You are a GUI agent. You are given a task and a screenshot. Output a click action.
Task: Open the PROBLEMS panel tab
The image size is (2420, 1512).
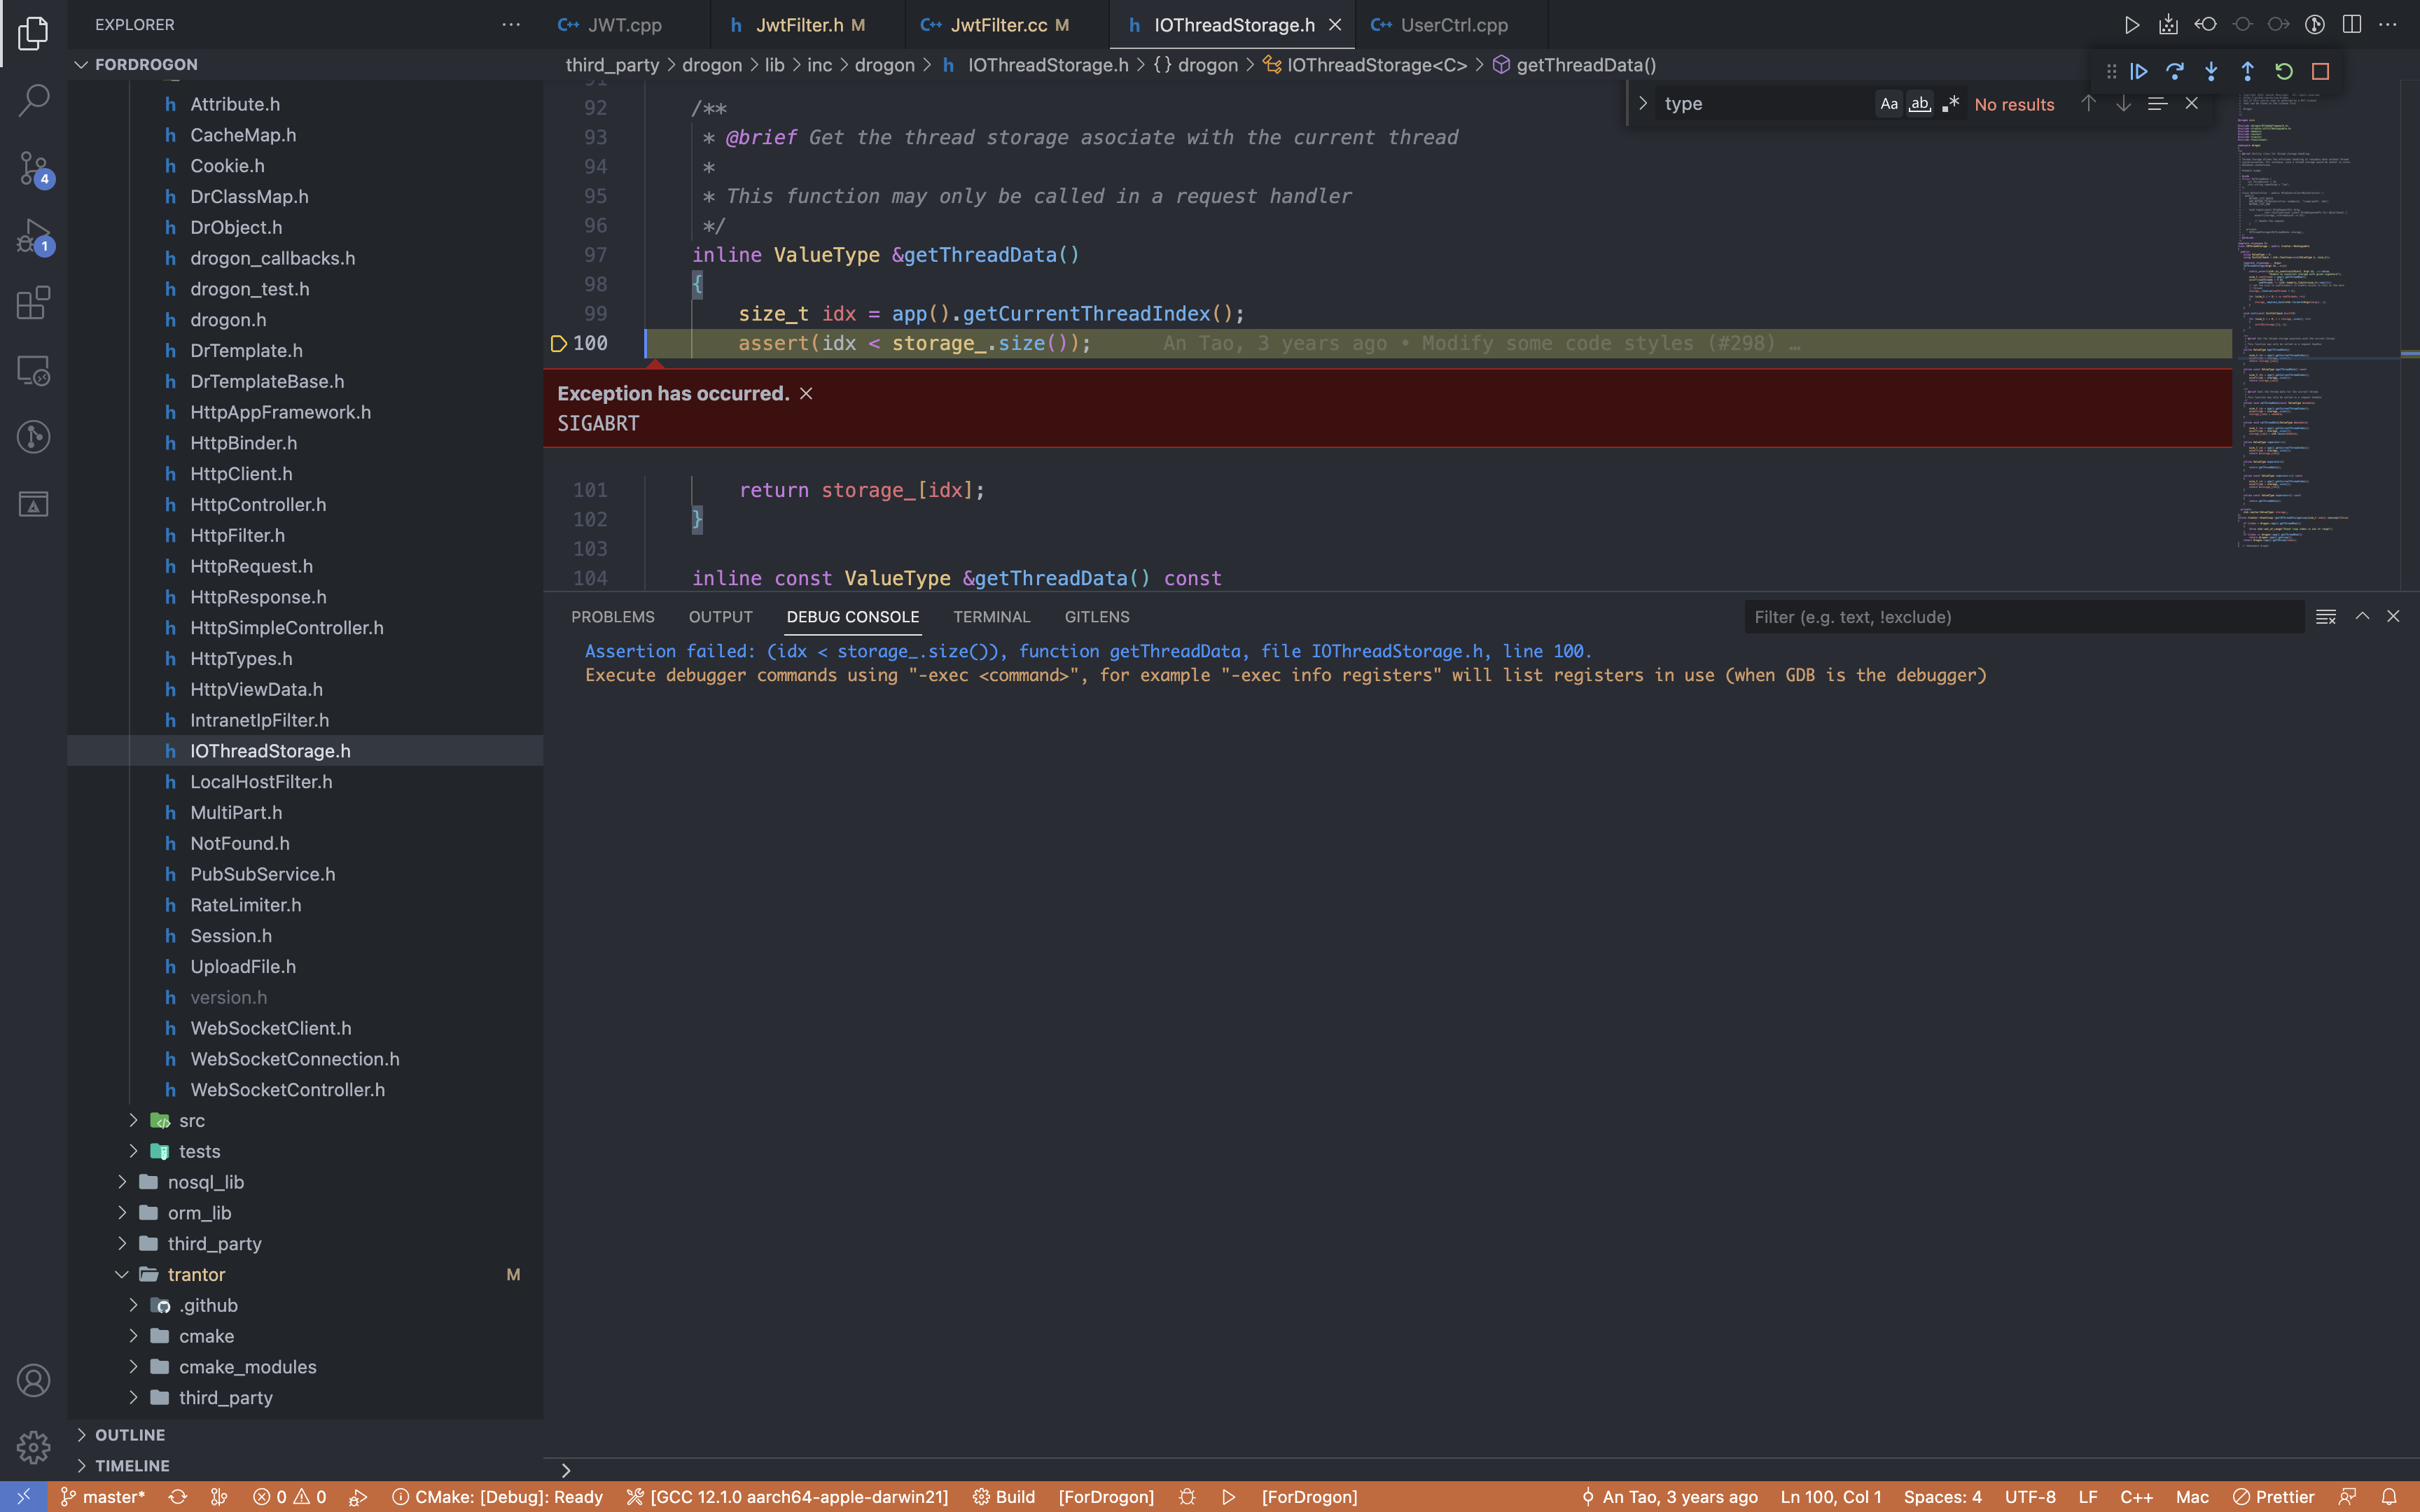click(613, 617)
